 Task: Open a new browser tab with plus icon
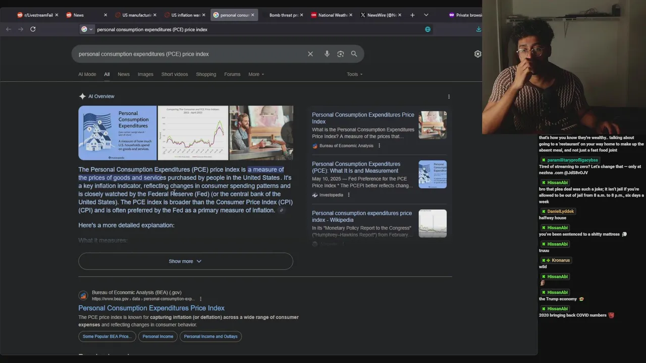(412, 15)
